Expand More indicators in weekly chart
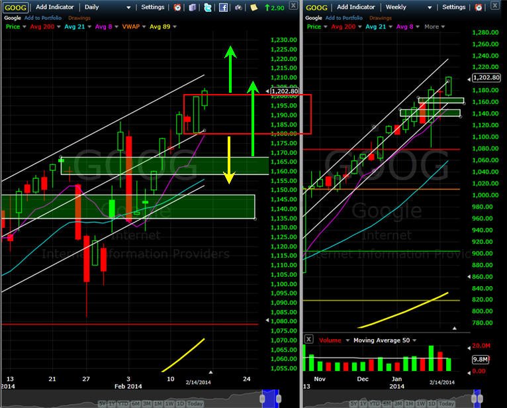This screenshot has width=507, height=408. tap(435, 26)
